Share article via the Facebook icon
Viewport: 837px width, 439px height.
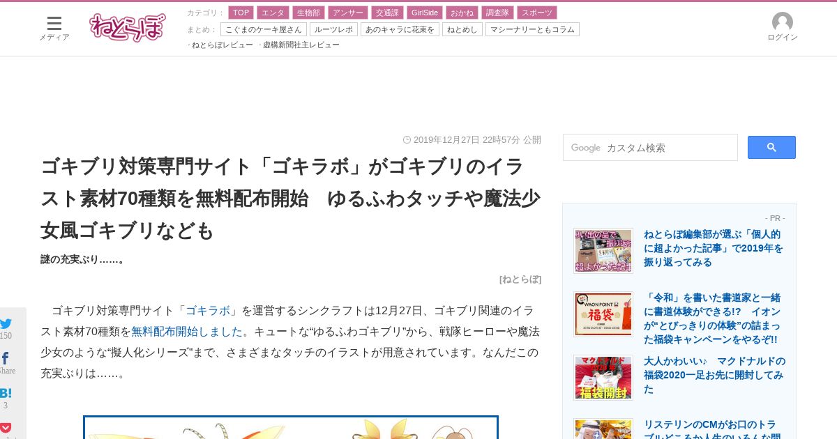click(5, 358)
